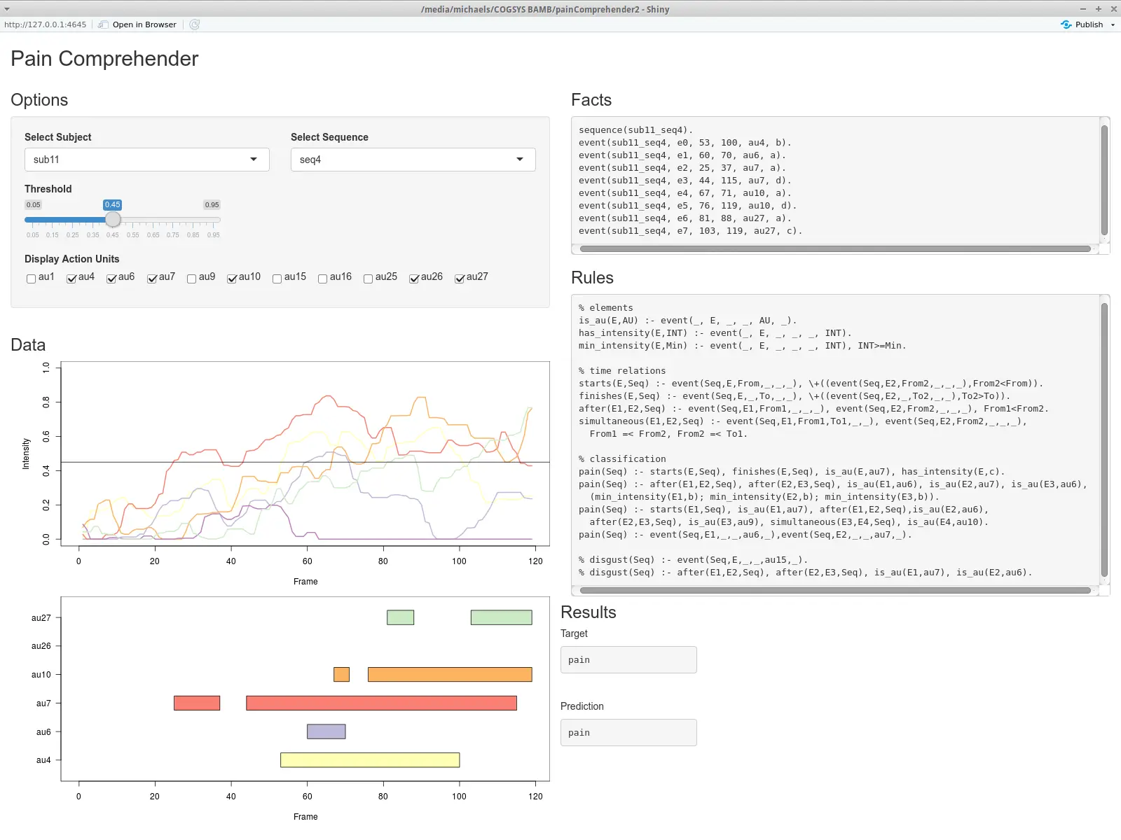Click the Data heading
The height and width of the screenshot is (840, 1121).
[28, 345]
